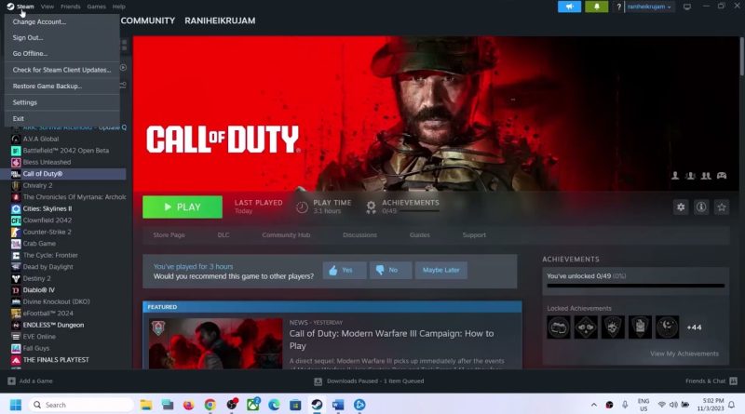Open Community Hub tab
This screenshot has width=745, height=414.
pos(286,235)
